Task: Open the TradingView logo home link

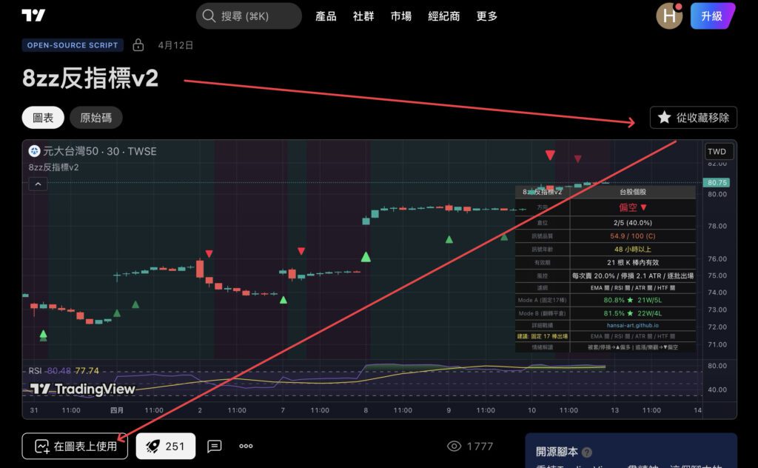Action: click(33, 16)
